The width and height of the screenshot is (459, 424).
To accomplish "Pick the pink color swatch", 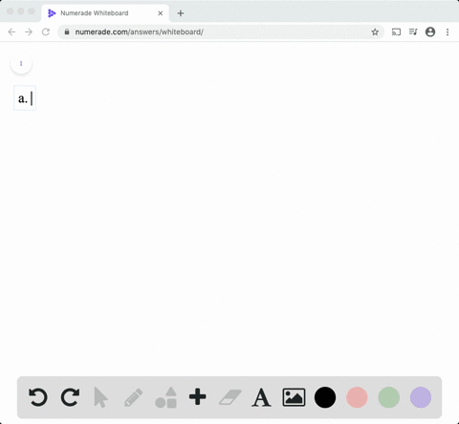I will click(x=357, y=397).
